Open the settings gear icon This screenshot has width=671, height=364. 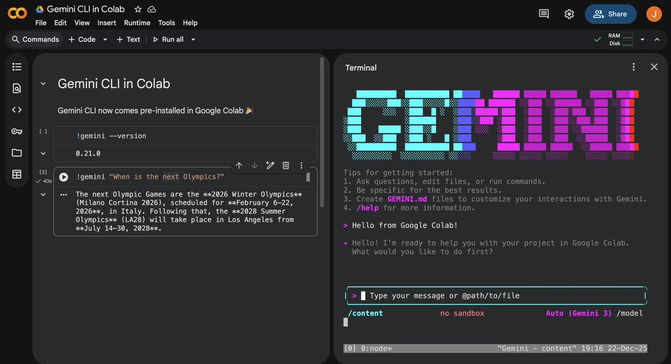(569, 14)
